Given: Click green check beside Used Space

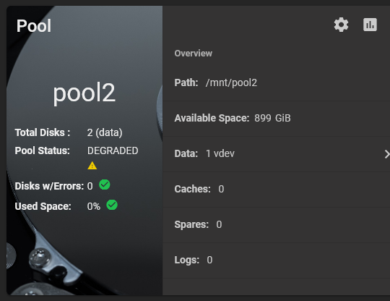Looking at the screenshot, I should point(112,205).
